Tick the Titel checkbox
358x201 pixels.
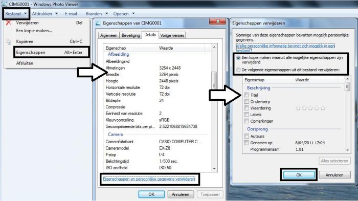pos(247,95)
